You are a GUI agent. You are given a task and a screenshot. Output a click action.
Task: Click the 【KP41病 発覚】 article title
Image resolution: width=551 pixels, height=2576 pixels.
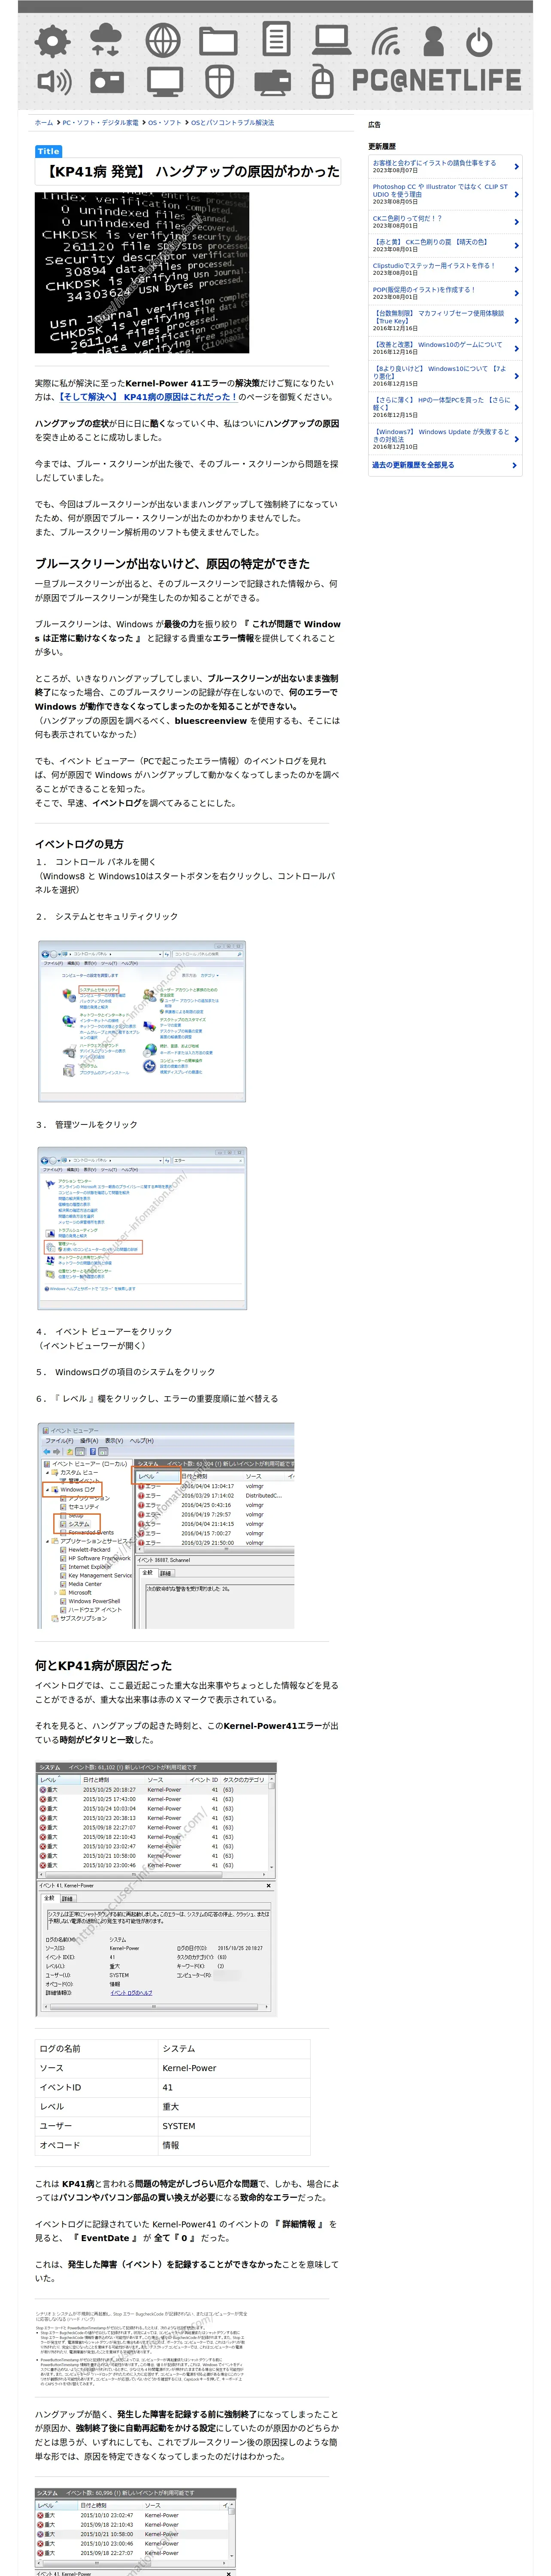(190, 172)
